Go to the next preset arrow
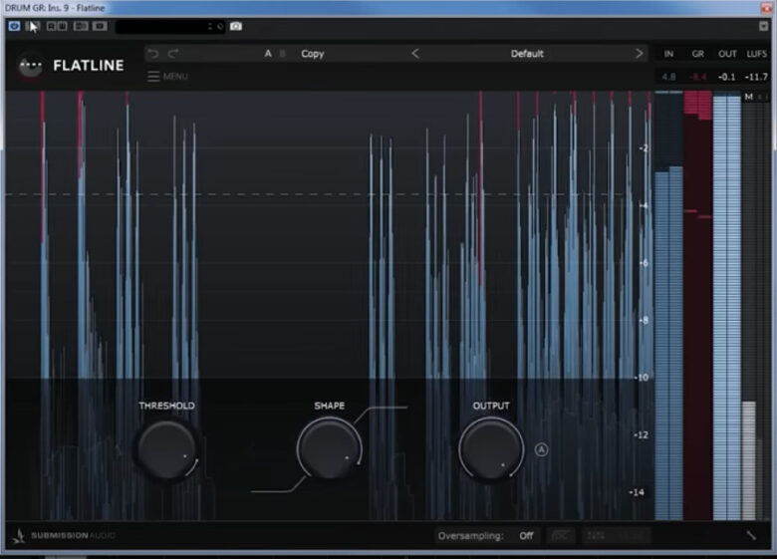The width and height of the screenshot is (777, 559). [640, 54]
